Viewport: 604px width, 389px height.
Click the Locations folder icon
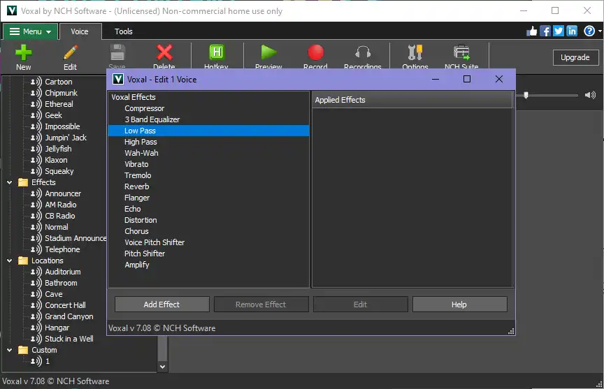pos(23,260)
